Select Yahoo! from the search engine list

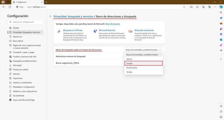pos(143,59)
